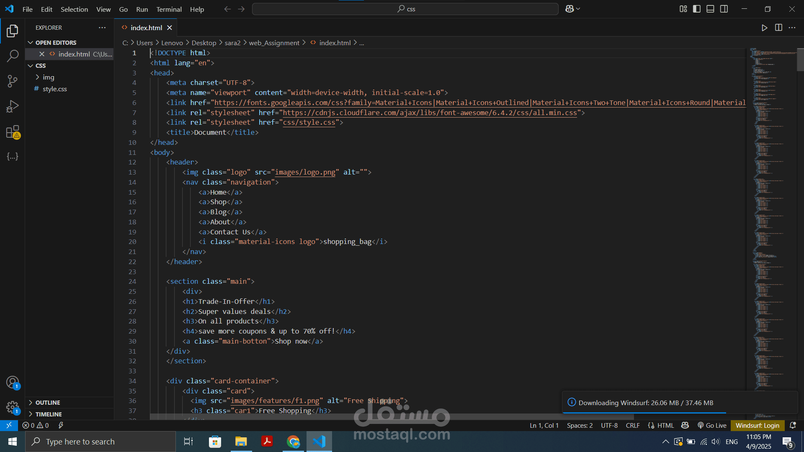Open the Edit menu

click(46, 9)
